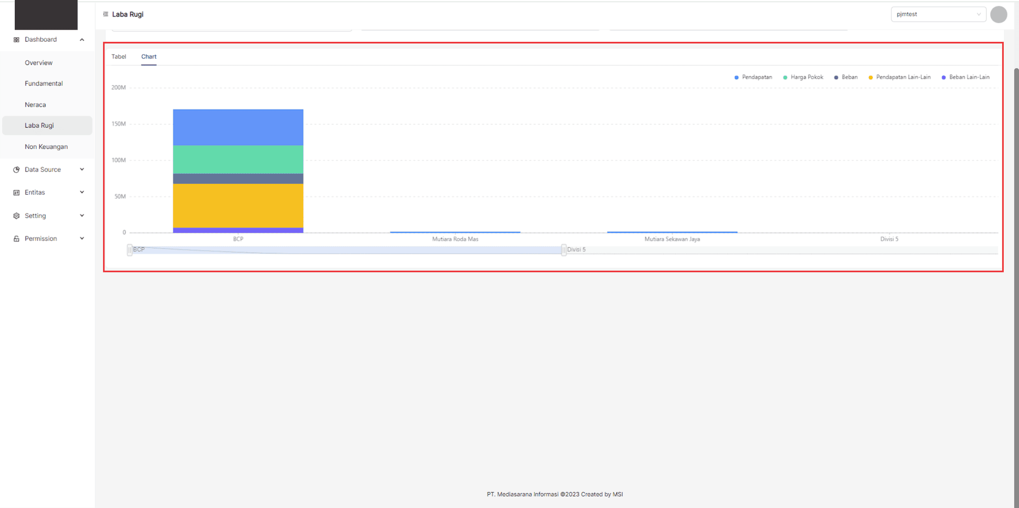The image size is (1019, 508).
Task: Click the Entitas table icon
Action: (x=16, y=193)
